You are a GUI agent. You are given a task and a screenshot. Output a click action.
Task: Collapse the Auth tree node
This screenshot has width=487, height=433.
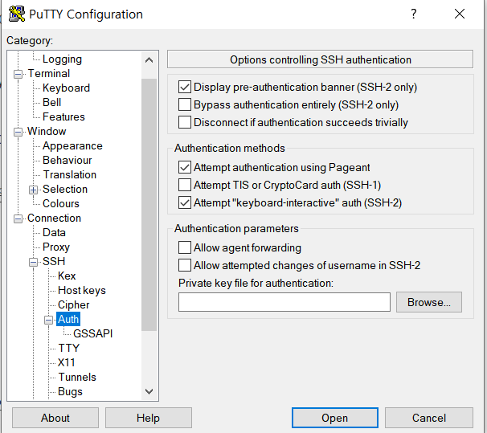(48, 320)
